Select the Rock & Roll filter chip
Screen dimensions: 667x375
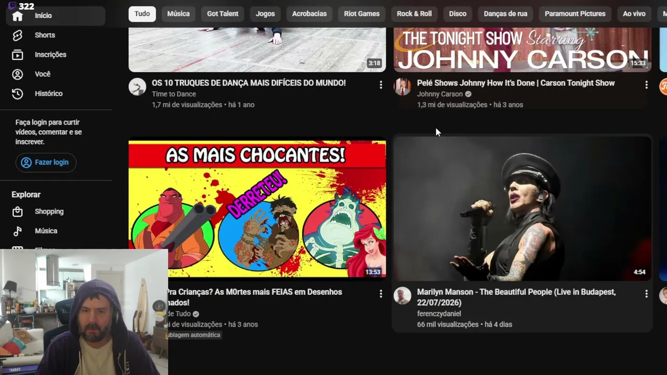coord(414,14)
